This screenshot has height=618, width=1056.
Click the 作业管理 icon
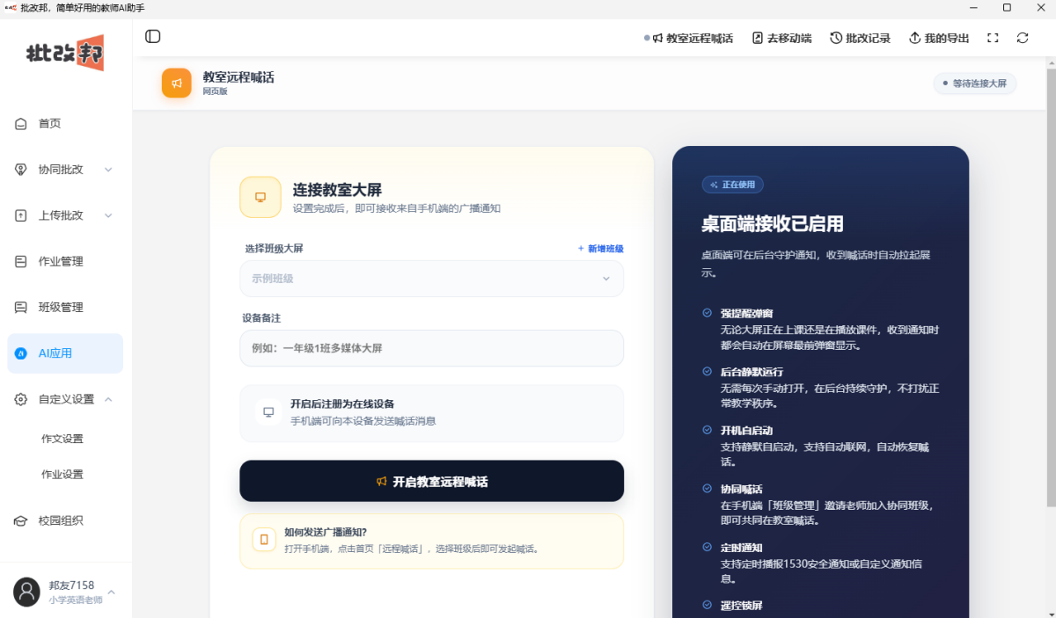click(21, 261)
